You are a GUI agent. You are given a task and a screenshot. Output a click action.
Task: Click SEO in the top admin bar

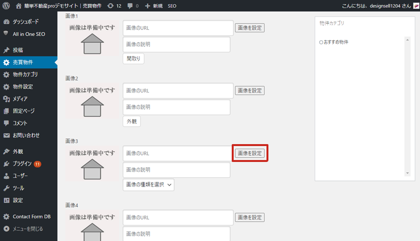(172, 6)
